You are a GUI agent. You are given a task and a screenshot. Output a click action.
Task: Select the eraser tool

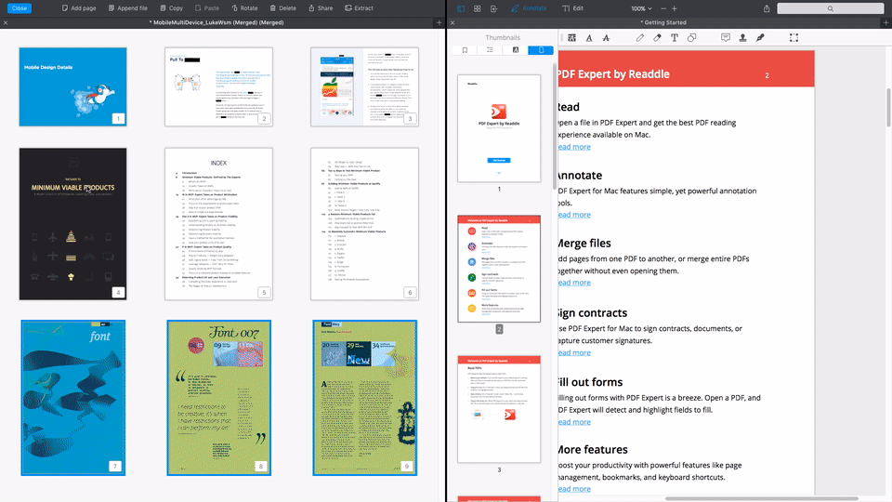pyautogui.click(x=657, y=37)
